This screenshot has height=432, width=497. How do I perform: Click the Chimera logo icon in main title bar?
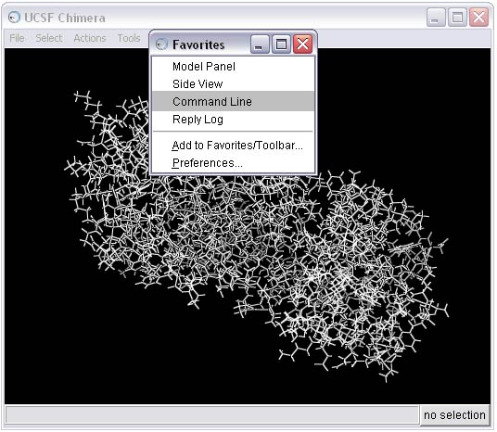(14, 18)
